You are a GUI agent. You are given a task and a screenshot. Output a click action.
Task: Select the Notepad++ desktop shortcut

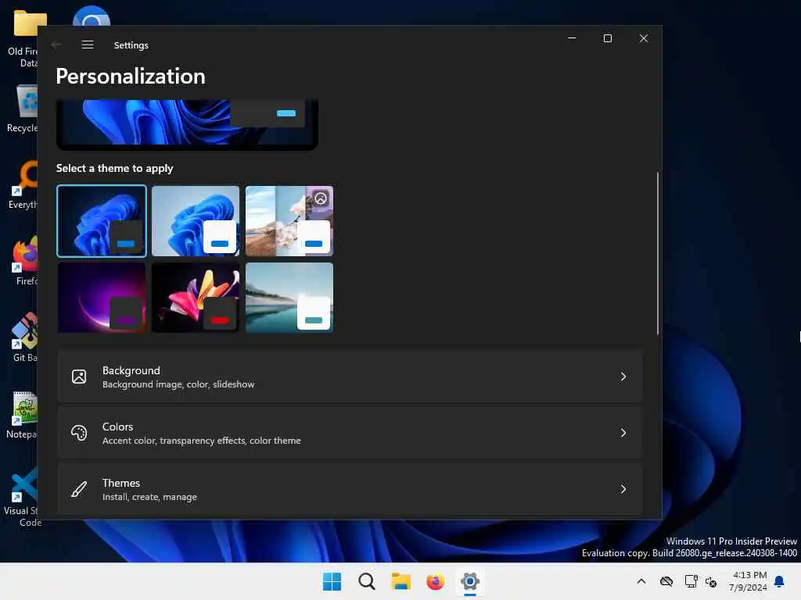pyautogui.click(x=22, y=415)
